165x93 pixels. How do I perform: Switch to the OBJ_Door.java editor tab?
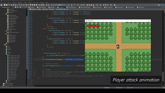[x=119, y=7]
